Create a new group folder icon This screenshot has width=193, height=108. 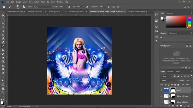pyautogui.click(x=181, y=106)
